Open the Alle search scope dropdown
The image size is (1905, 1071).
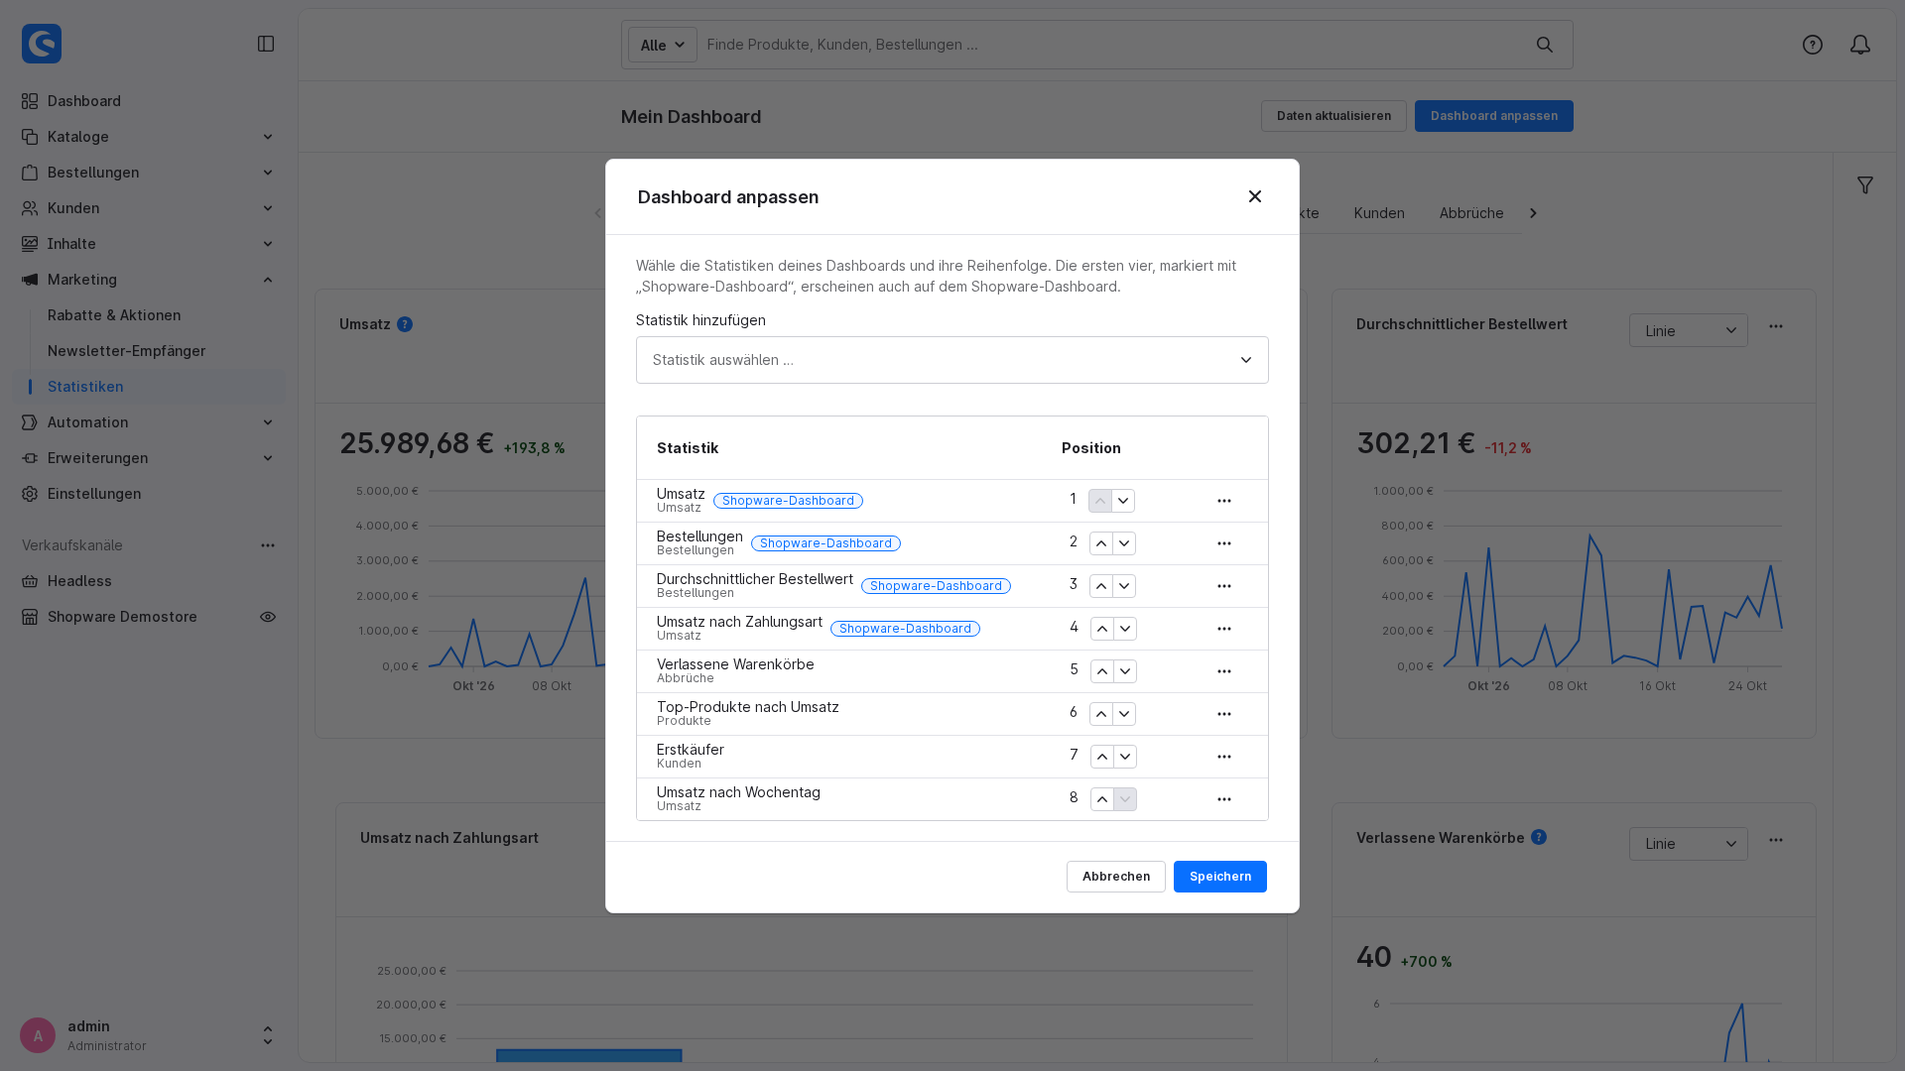tap(662, 45)
